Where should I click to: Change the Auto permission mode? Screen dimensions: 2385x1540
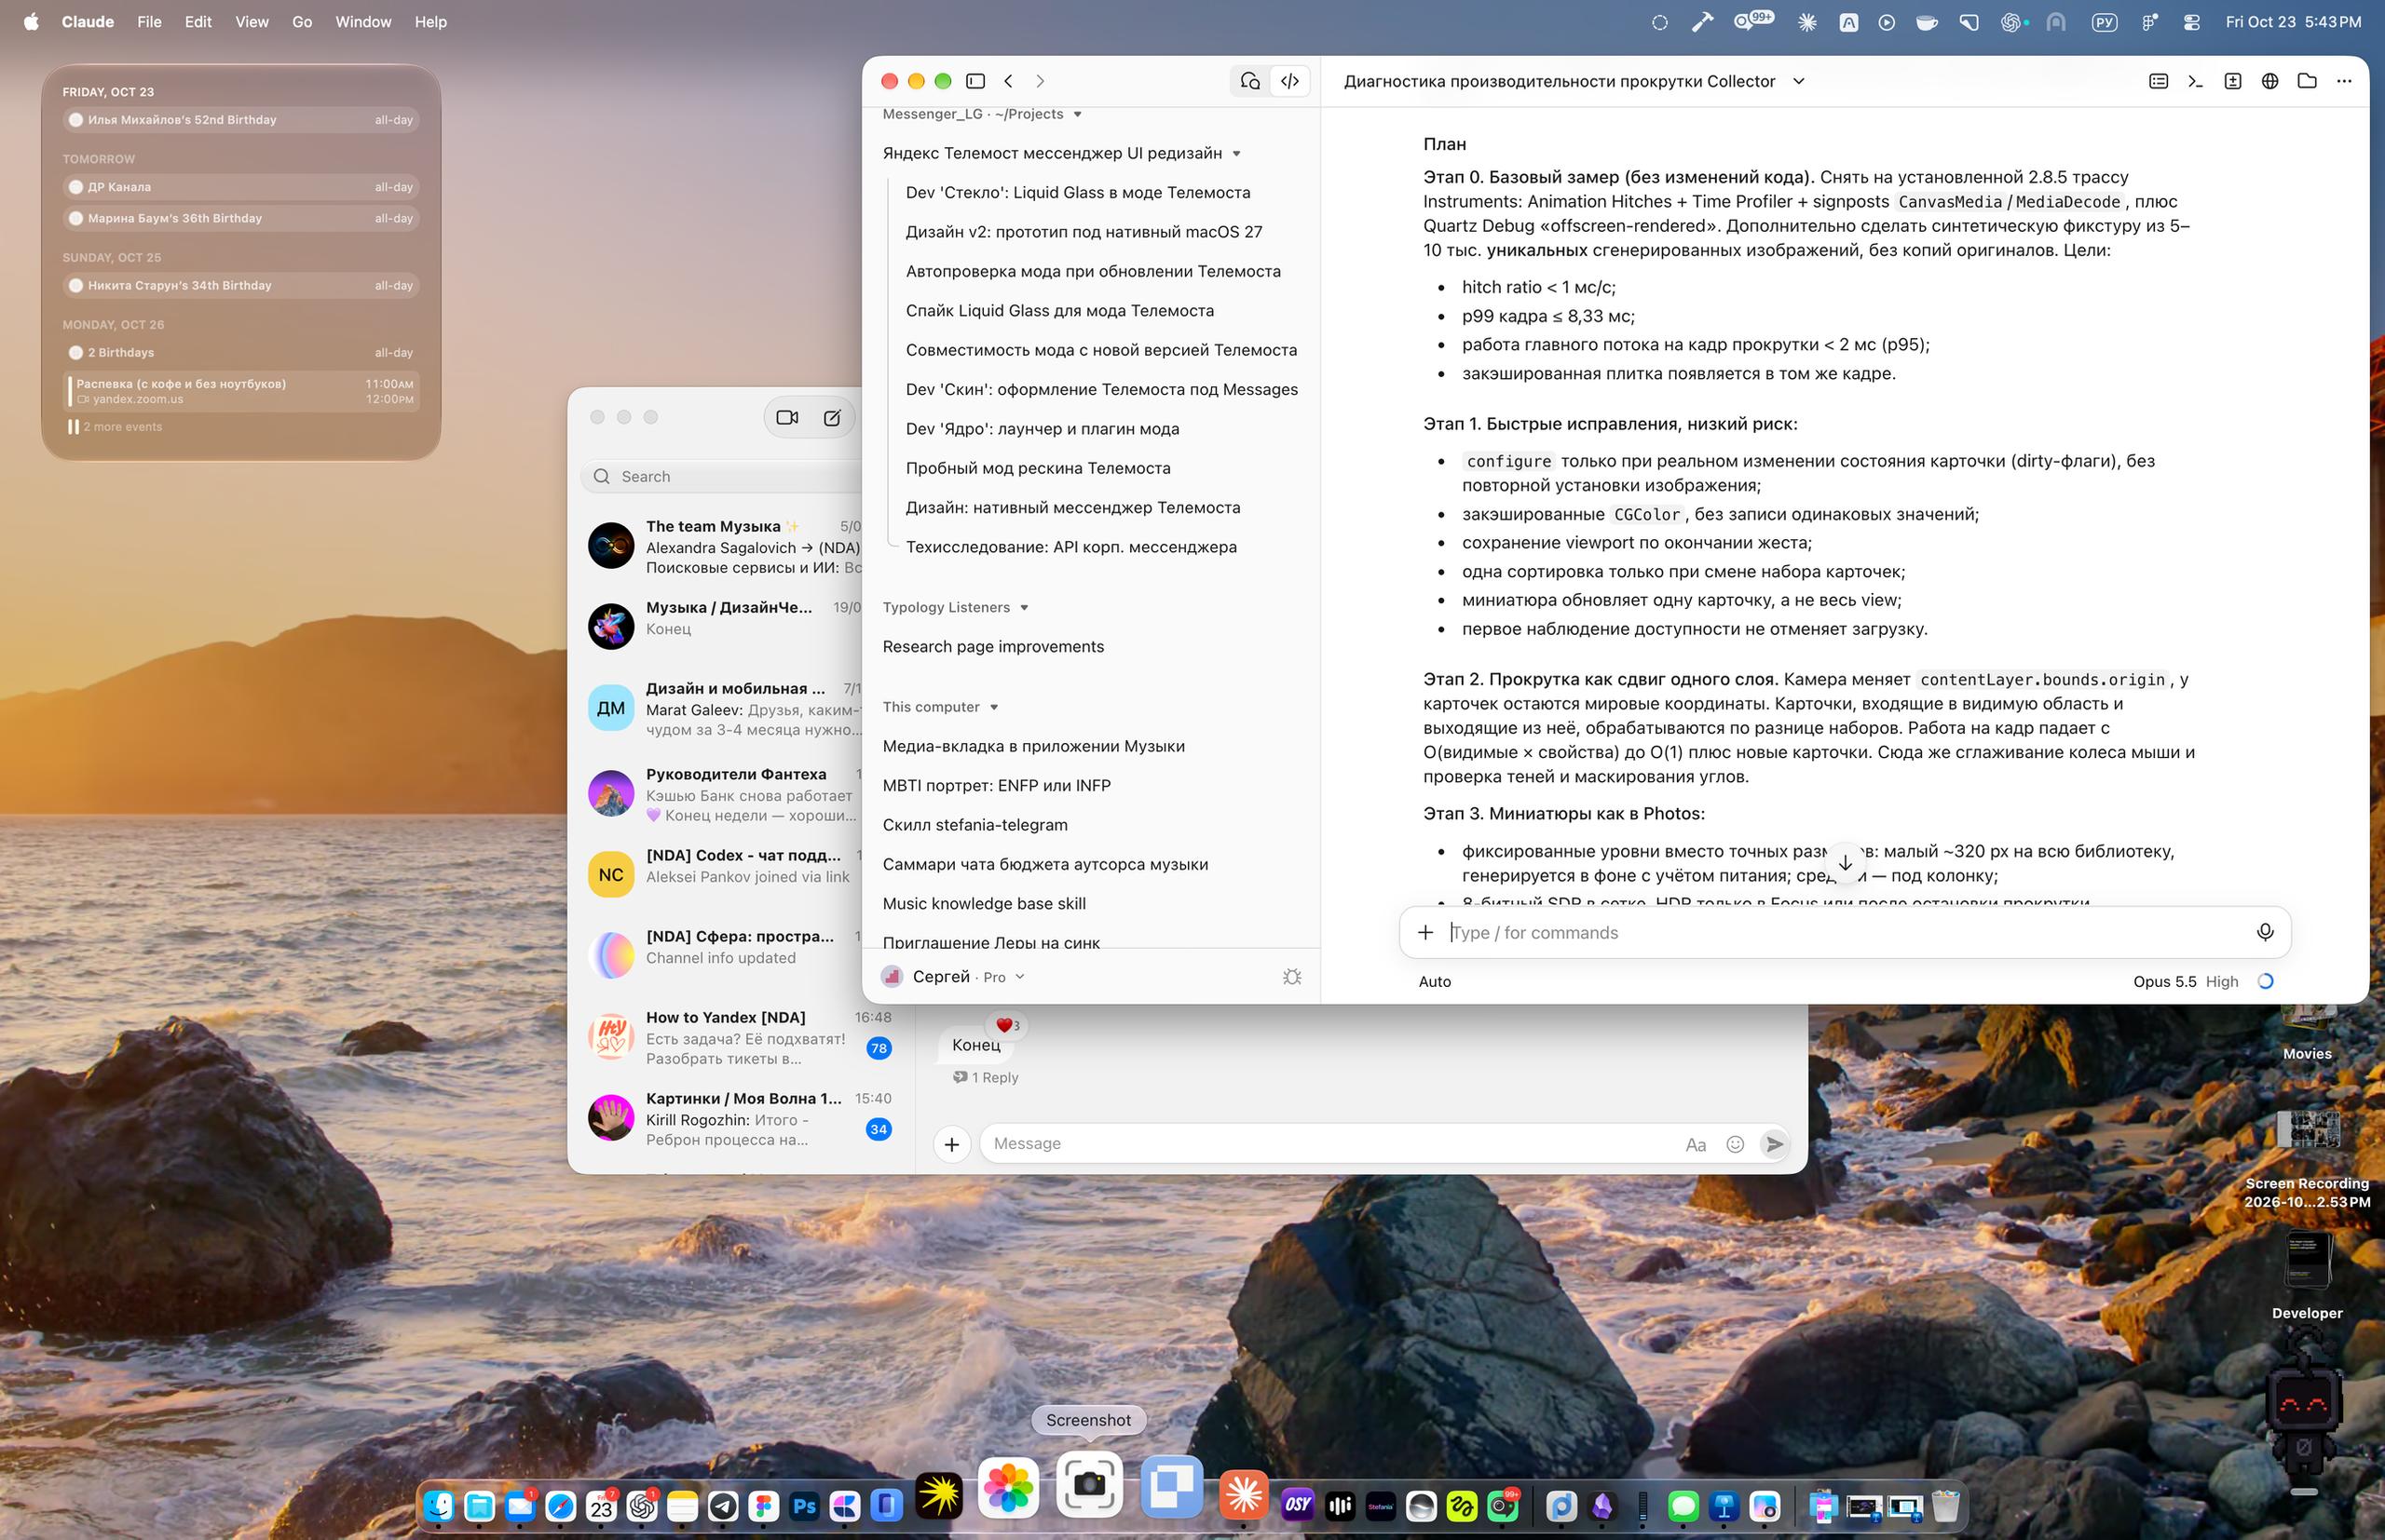[x=1435, y=982]
